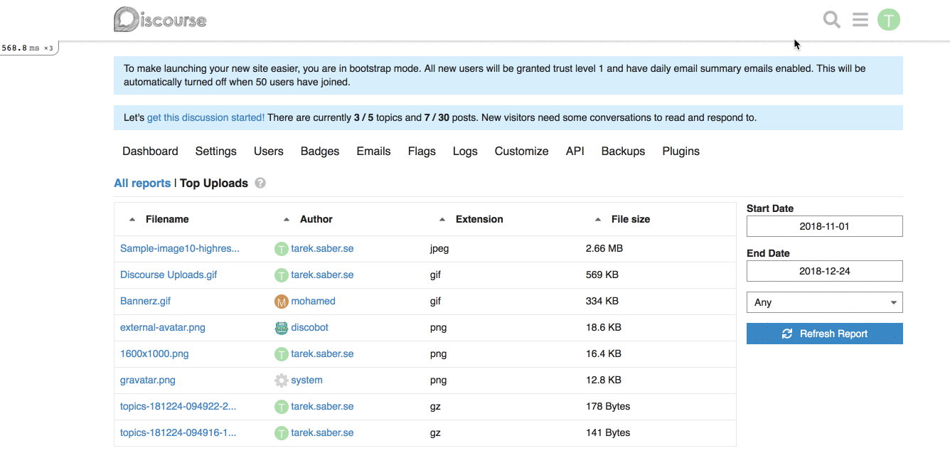Open the hamburger menu icon

point(860,19)
